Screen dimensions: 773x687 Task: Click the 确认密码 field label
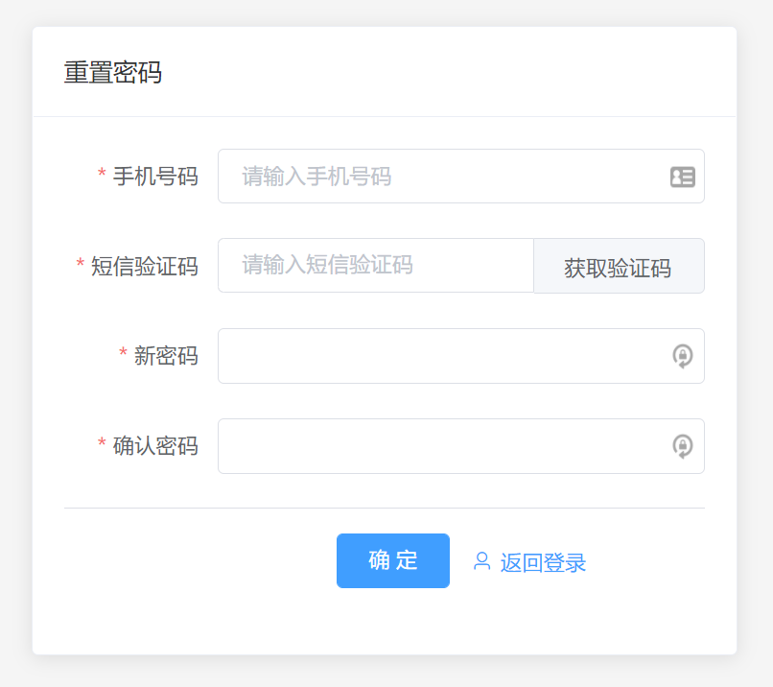(x=155, y=446)
